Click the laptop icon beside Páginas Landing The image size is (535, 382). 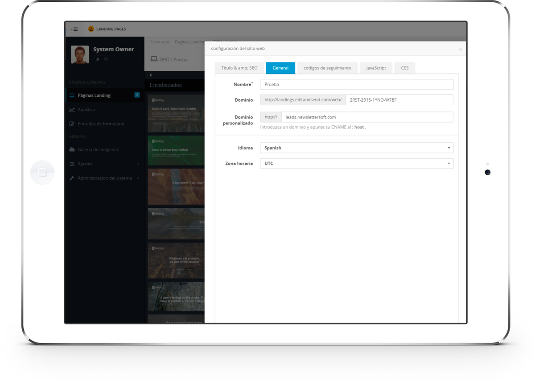pyautogui.click(x=72, y=95)
